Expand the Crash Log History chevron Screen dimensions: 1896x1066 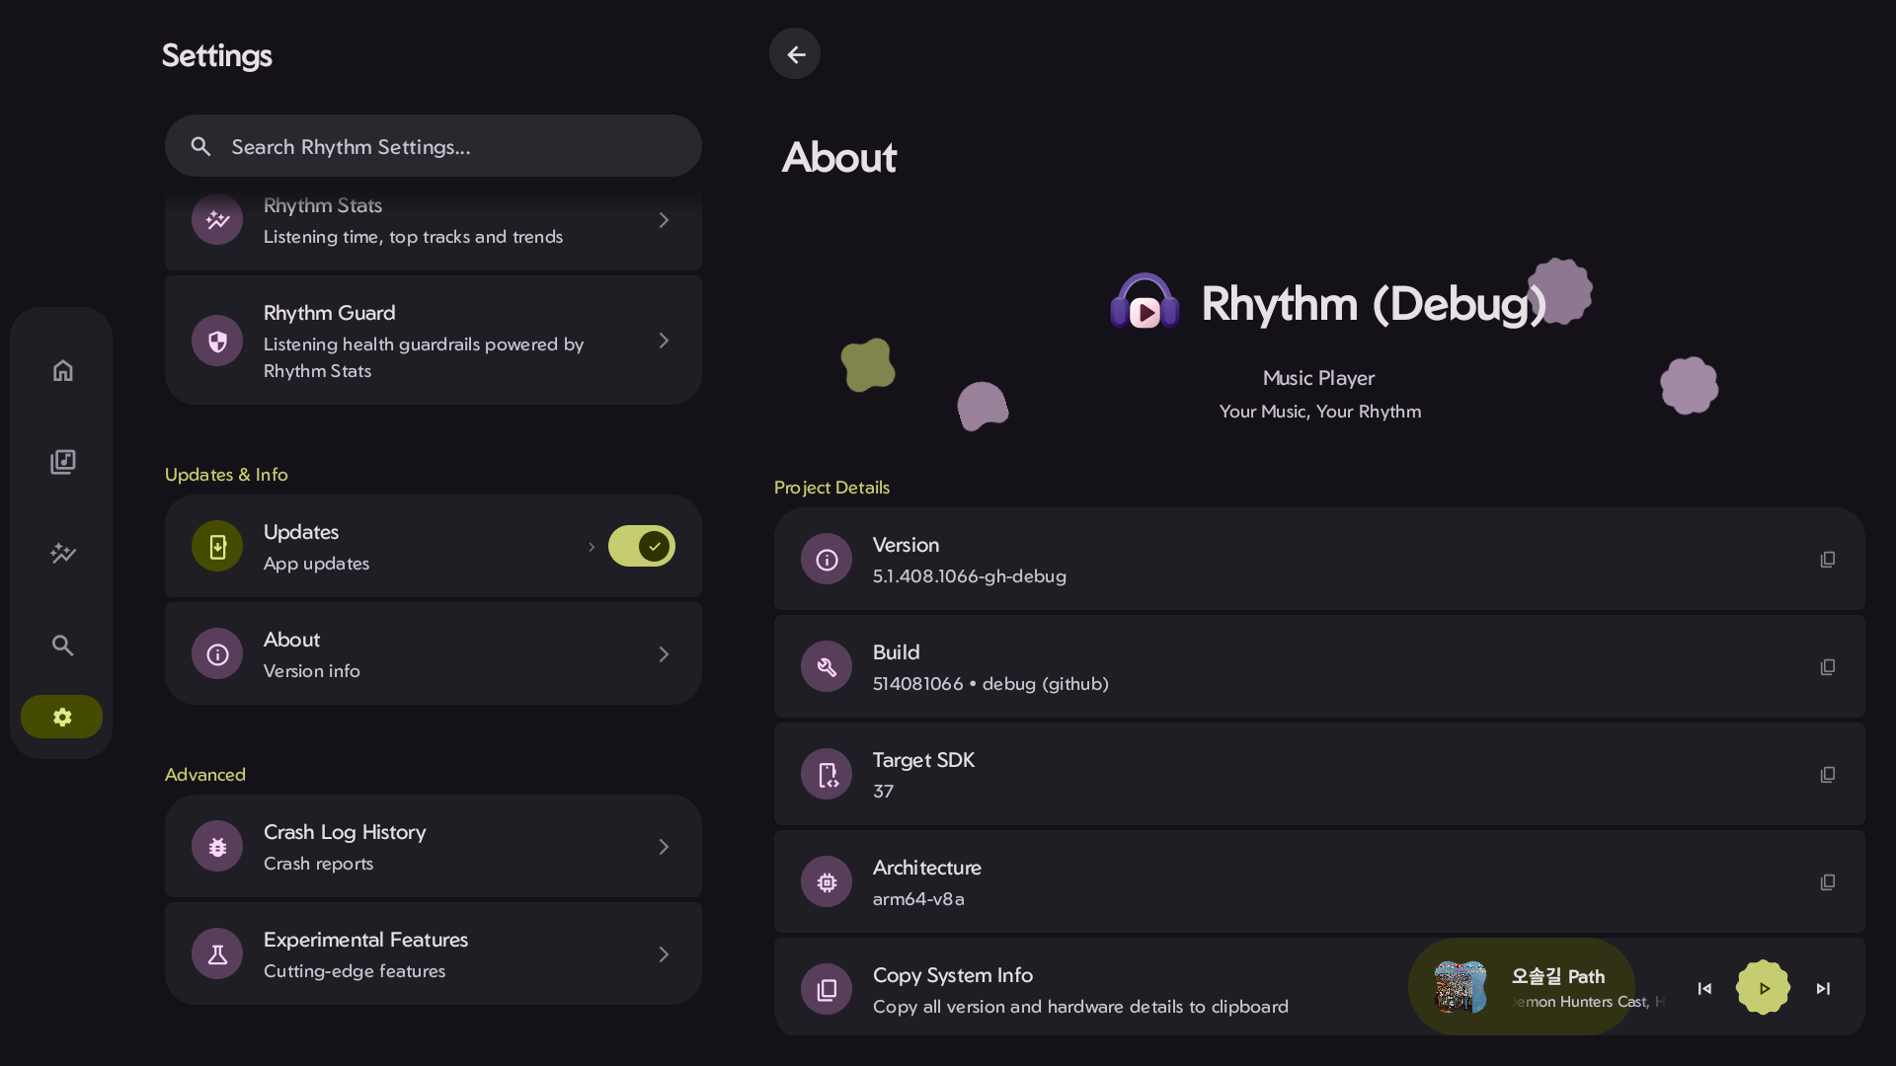pos(664,847)
